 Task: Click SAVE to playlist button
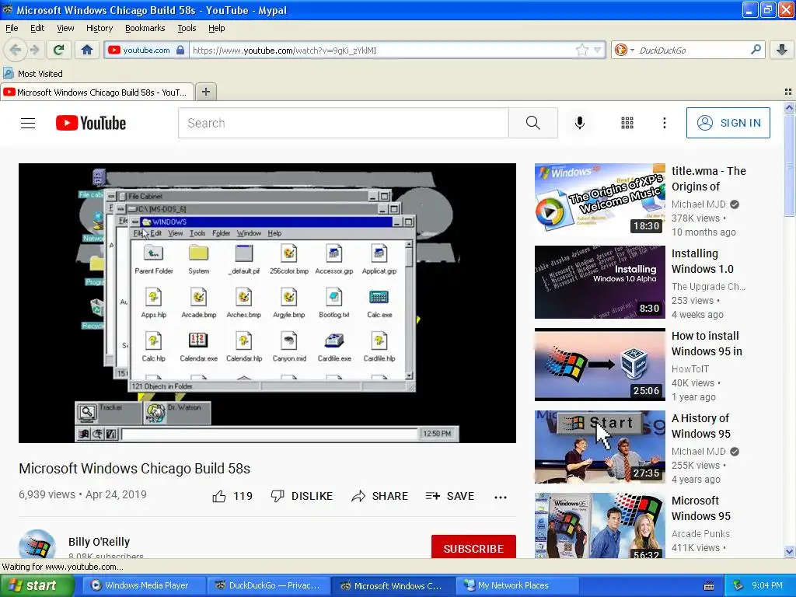pyautogui.click(x=450, y=496)
